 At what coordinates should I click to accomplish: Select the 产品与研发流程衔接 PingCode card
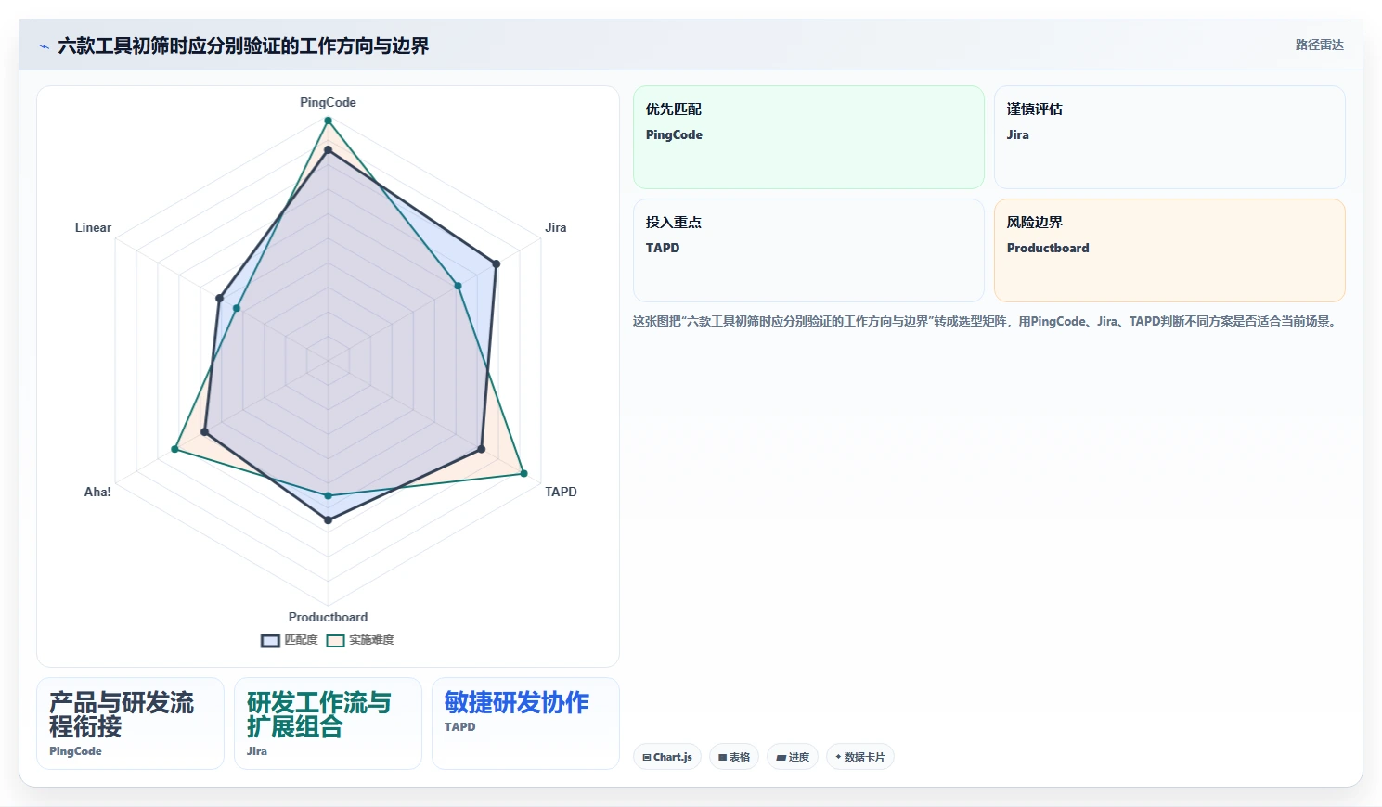130,724
